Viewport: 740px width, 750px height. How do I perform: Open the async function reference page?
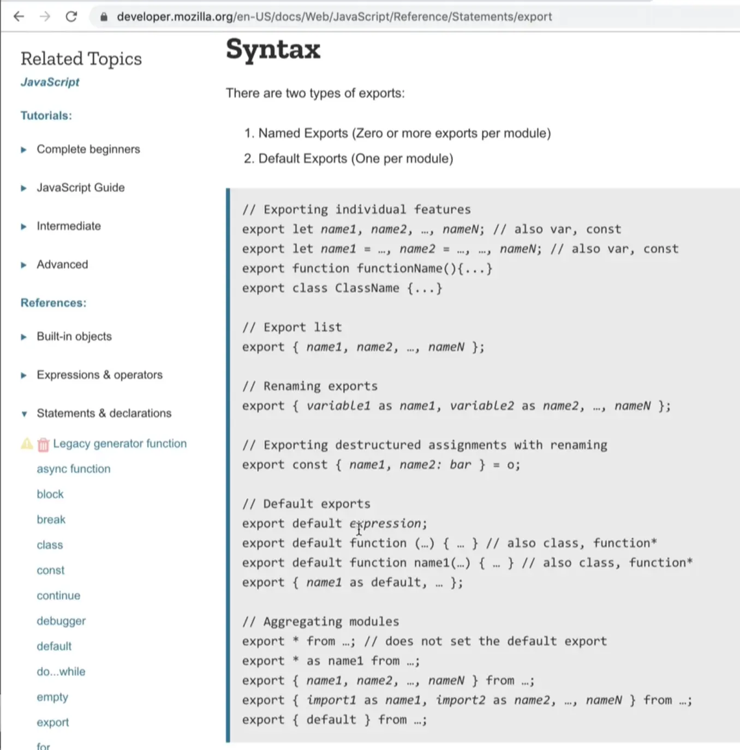tap(73, 468)
